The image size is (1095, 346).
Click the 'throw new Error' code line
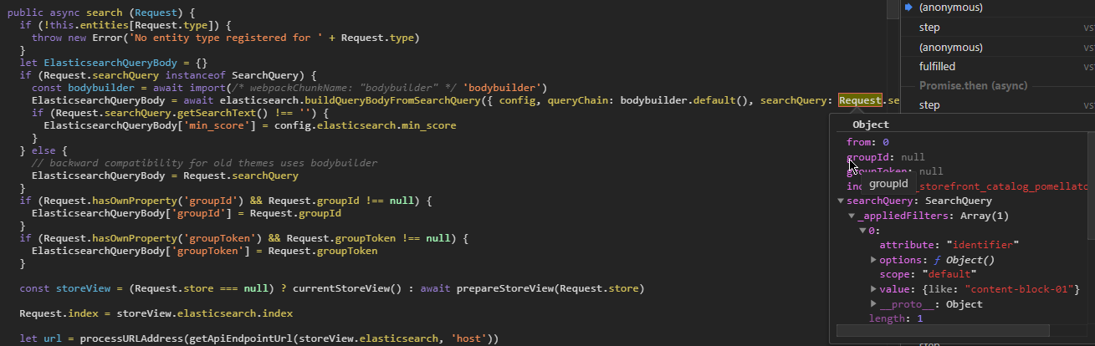[x=225, y=38]
